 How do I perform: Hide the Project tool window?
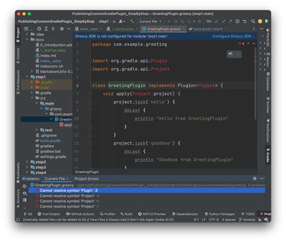click(69, 29)
